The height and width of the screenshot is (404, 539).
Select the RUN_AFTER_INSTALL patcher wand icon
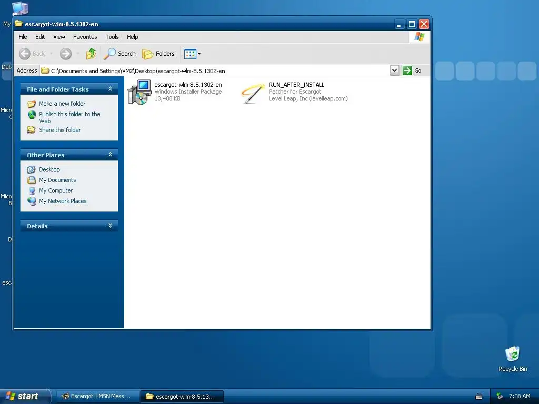(253, 93)
